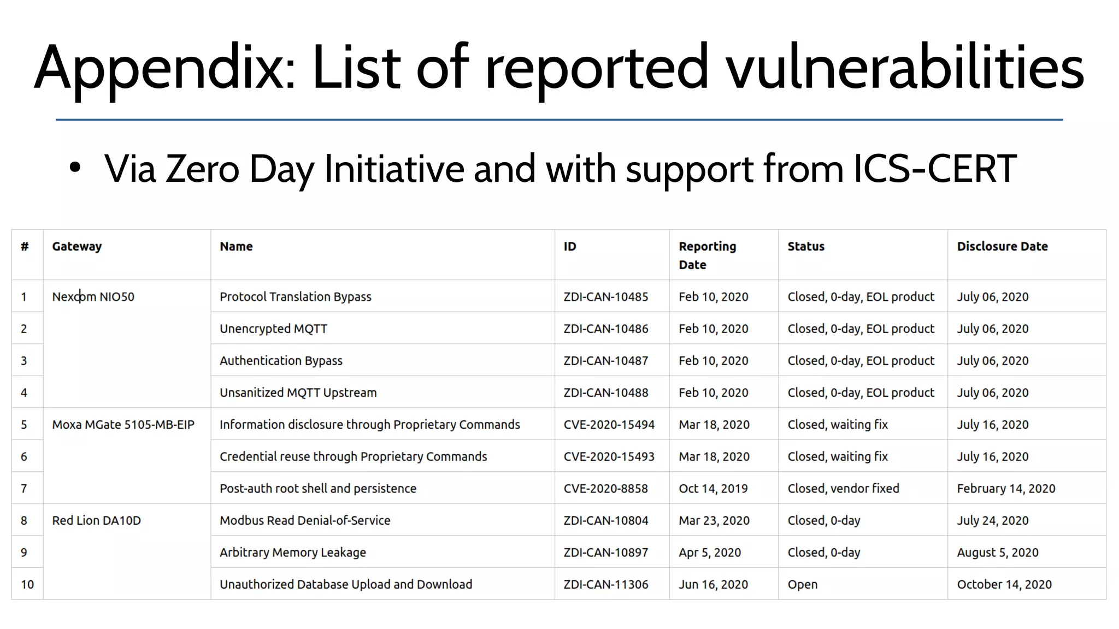Click reporting date 'Apr 5, 2020'
Image resolution: width=1119 pixels, height=629 pixels.
click(710, 552)
